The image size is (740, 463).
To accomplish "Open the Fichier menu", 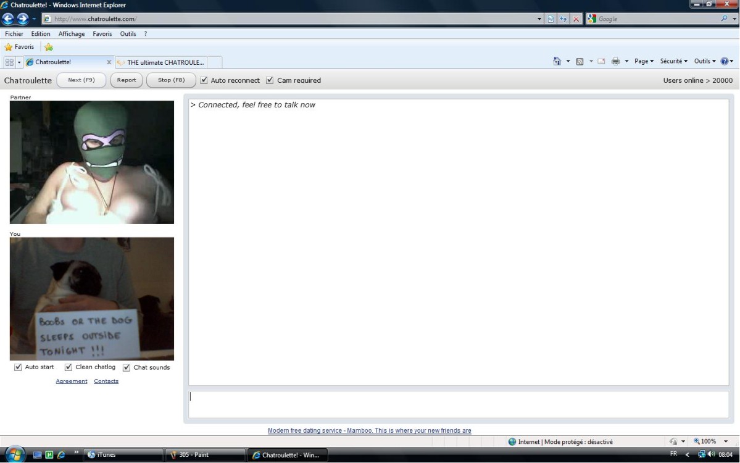I will tap(14, 34).
